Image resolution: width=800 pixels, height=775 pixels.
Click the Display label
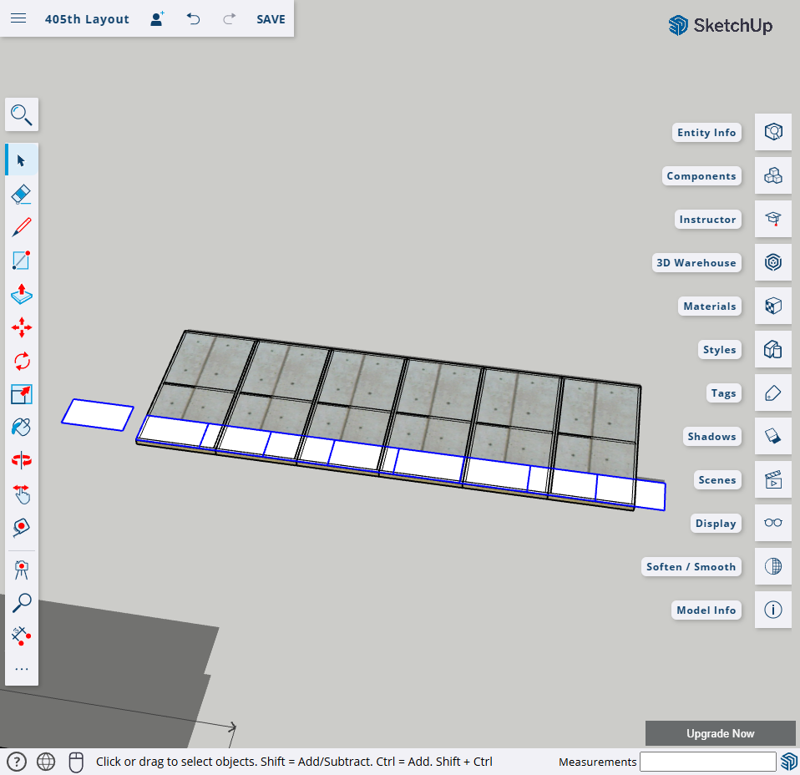716,524
